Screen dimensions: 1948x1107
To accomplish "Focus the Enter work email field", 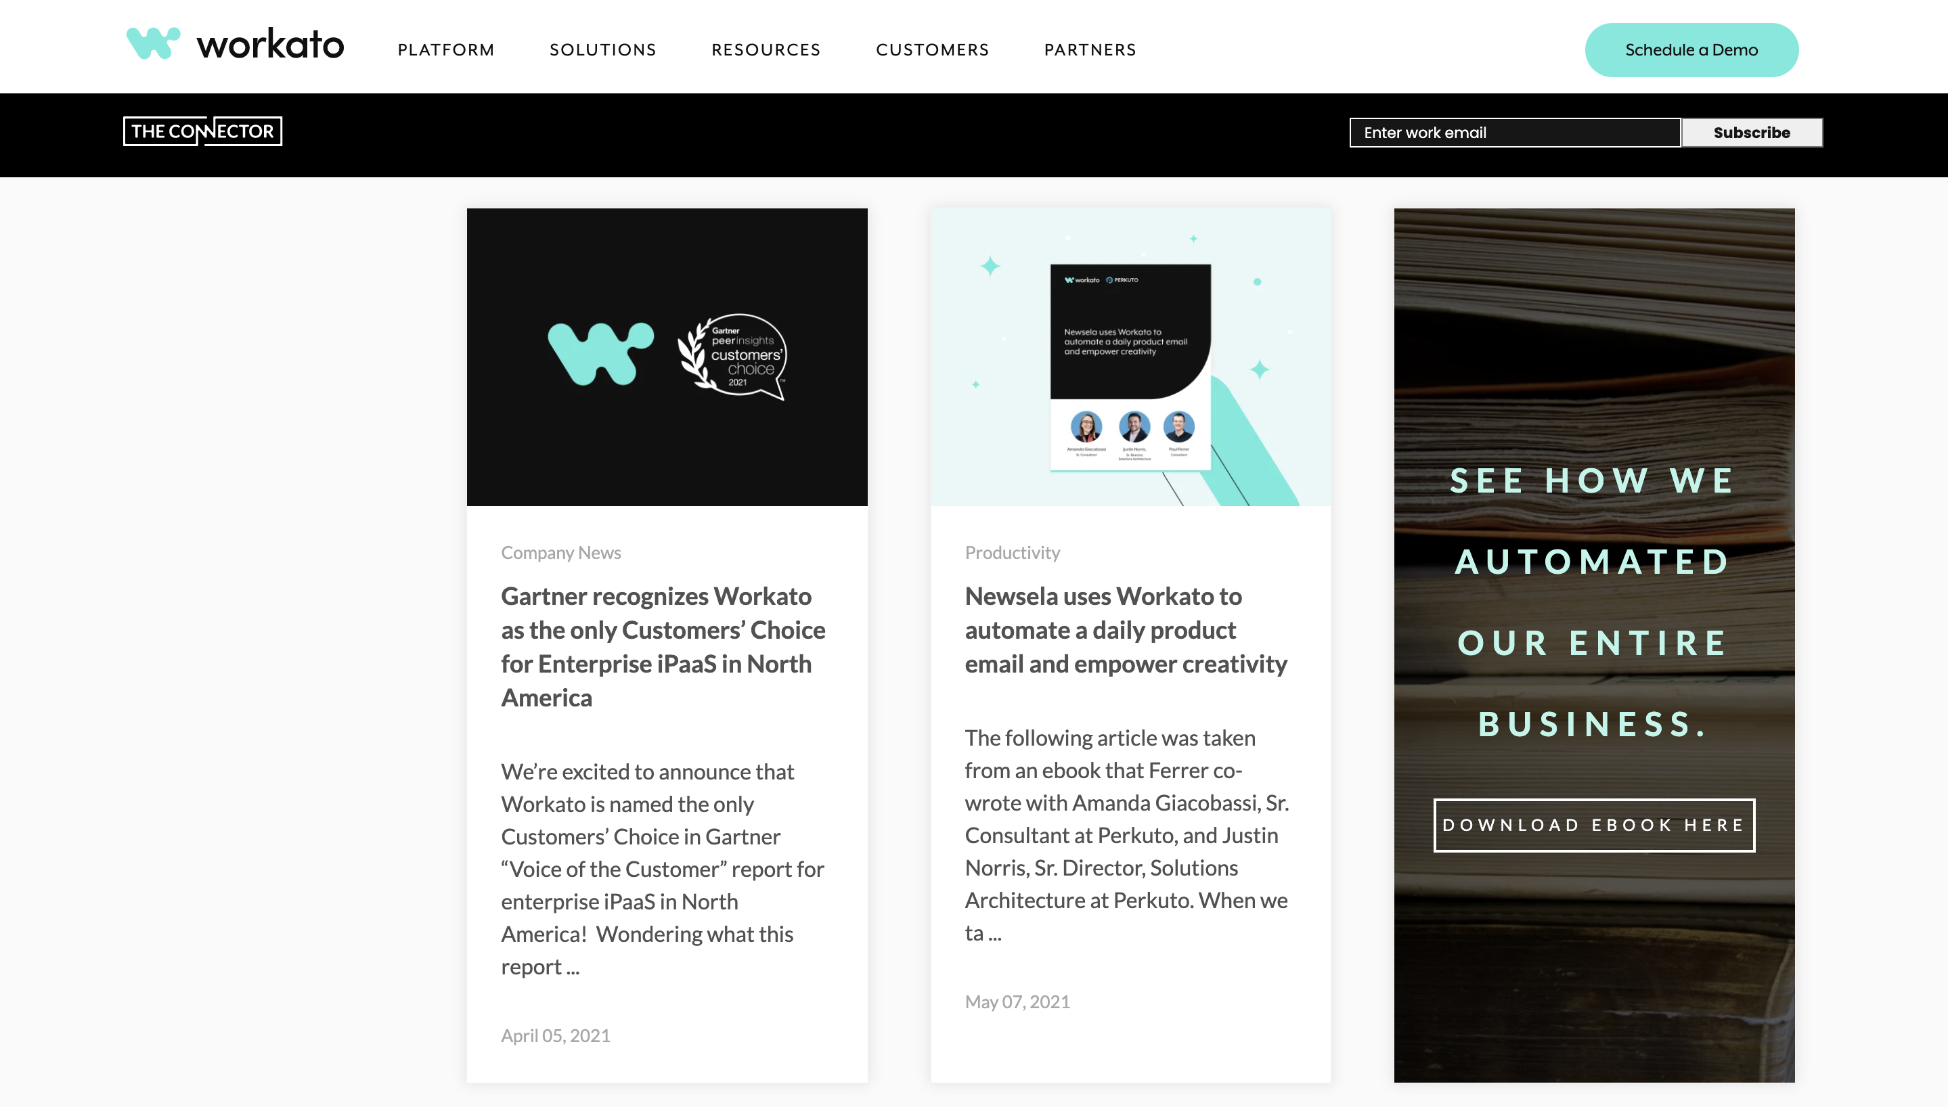I will point(1515,133).
